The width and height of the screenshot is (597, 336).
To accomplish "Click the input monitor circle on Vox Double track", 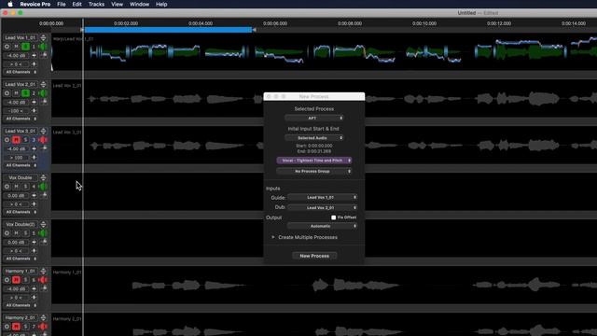I will [x=7, y=187].
